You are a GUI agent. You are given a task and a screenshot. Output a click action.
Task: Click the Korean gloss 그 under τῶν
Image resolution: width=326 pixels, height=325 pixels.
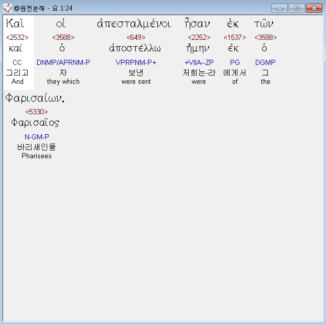coord(265,73)
